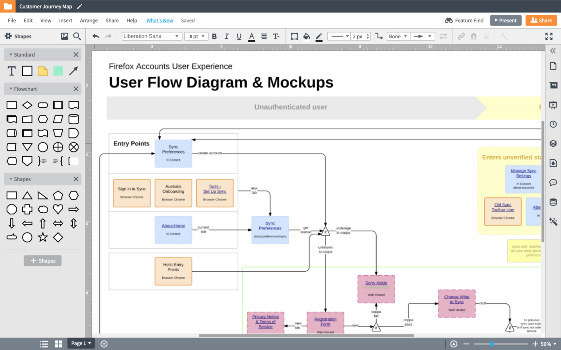Toggle bold text formatting
Viewport: 561px width, 350px height.
214,36
